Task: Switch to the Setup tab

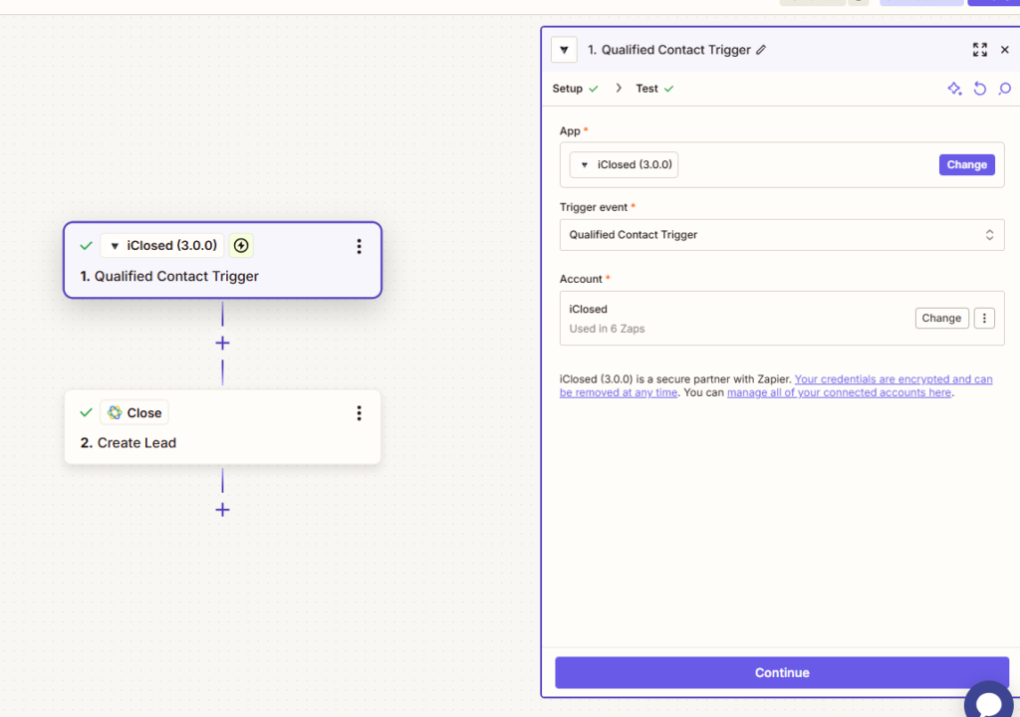Action: [x=568, y=89]
